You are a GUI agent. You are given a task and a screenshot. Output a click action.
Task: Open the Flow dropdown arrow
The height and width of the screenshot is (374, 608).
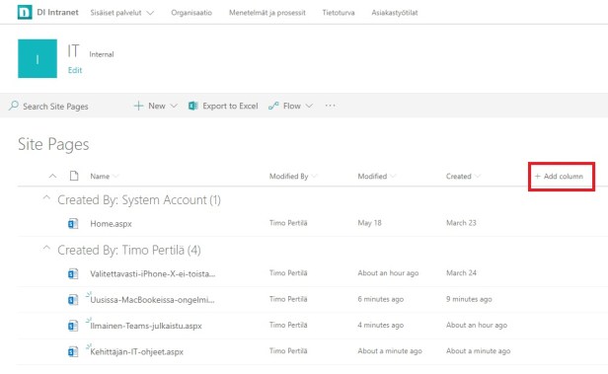point(309,106)
